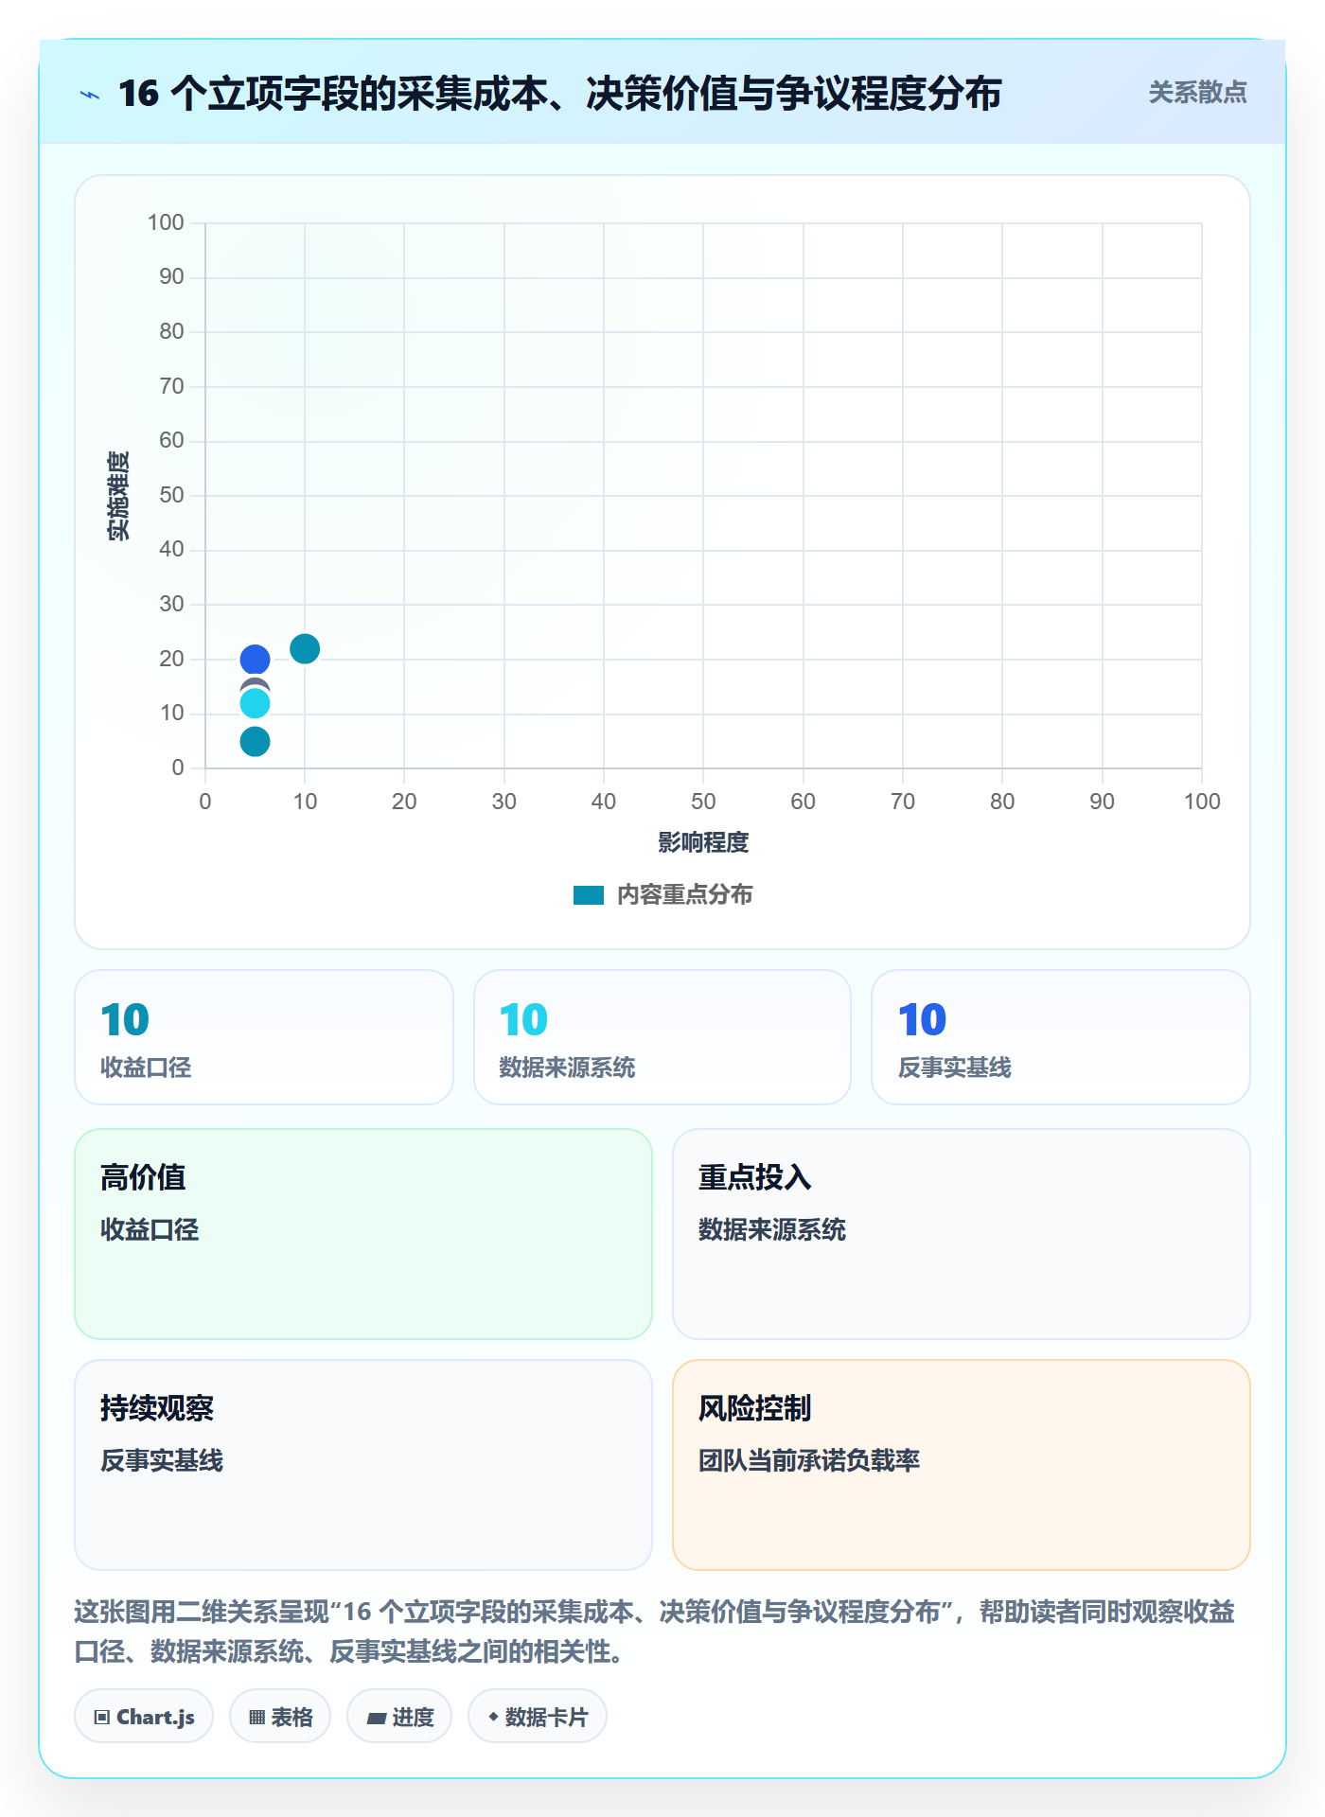This screenshot has height=1817, width=1325.
Task: Toggle the 内容重点分布 legend swatch
Action: pos(588,895)
